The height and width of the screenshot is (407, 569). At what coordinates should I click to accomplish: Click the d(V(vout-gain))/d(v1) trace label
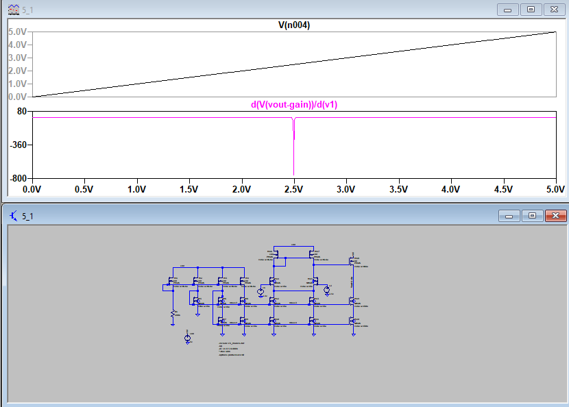pyautogui.click(x=294, y=105)
